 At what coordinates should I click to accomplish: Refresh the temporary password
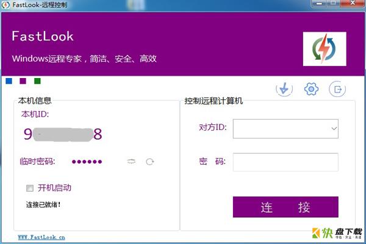(149, 162)
